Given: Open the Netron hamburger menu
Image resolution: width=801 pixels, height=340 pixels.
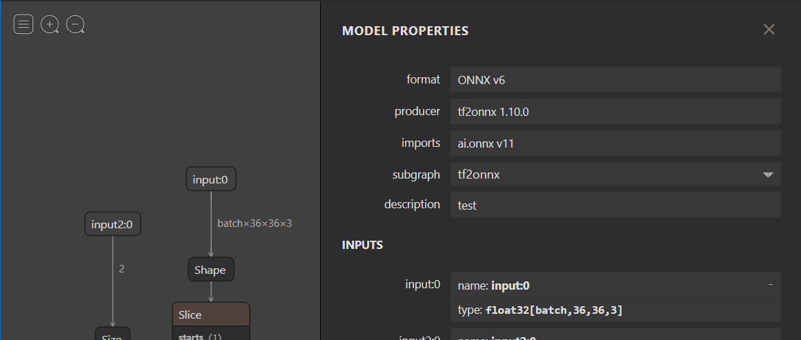Looking at the screenshot, I should pos(23,25).
